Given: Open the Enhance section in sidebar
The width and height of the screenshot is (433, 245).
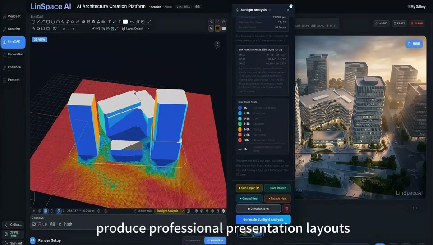Looking at the screenshot, I should (13, 68).
